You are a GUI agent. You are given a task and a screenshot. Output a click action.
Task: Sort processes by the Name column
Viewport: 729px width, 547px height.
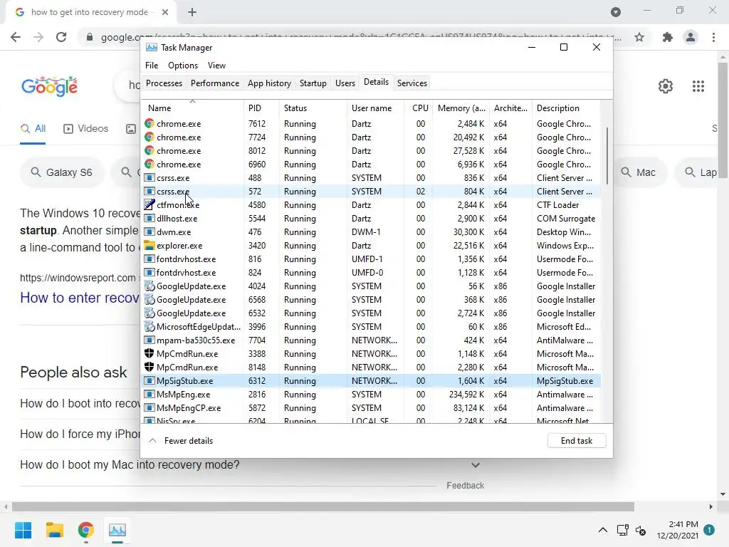coord(192,108)
